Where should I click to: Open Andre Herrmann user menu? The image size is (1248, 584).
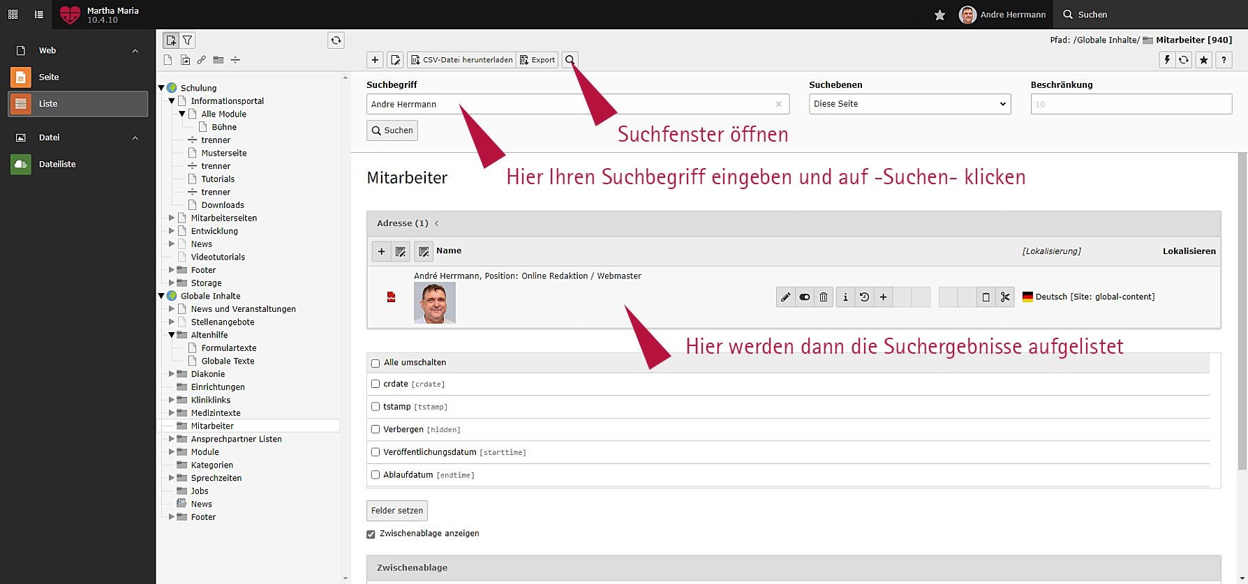[1002, 15]
